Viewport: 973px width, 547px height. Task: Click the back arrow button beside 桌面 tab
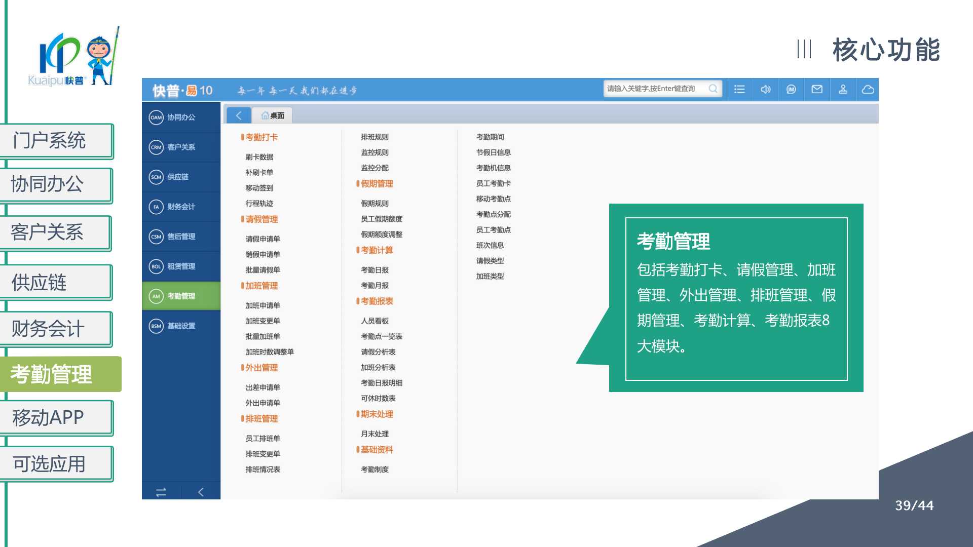238,115
